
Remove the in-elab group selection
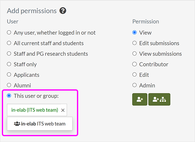63,110
